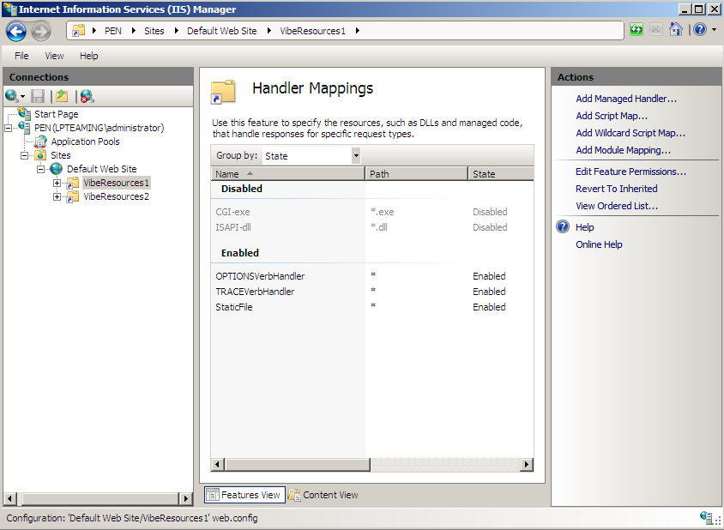724x530 pixels.
Task: Click the Enabled group header
Action: (x=240, y=253)
